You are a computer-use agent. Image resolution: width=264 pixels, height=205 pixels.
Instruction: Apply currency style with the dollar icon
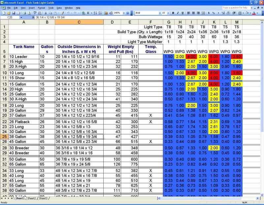(x=209, y=13)
